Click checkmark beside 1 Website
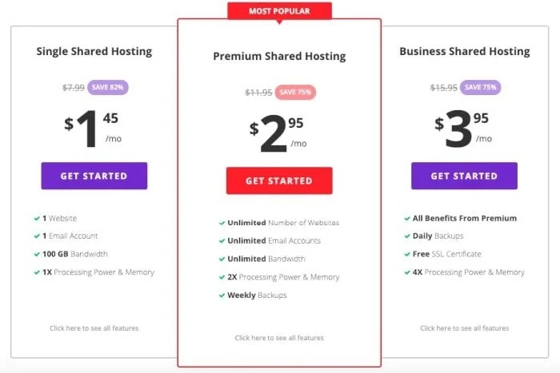The width and height of the screenshot is (560, 373). coord(37,218)
